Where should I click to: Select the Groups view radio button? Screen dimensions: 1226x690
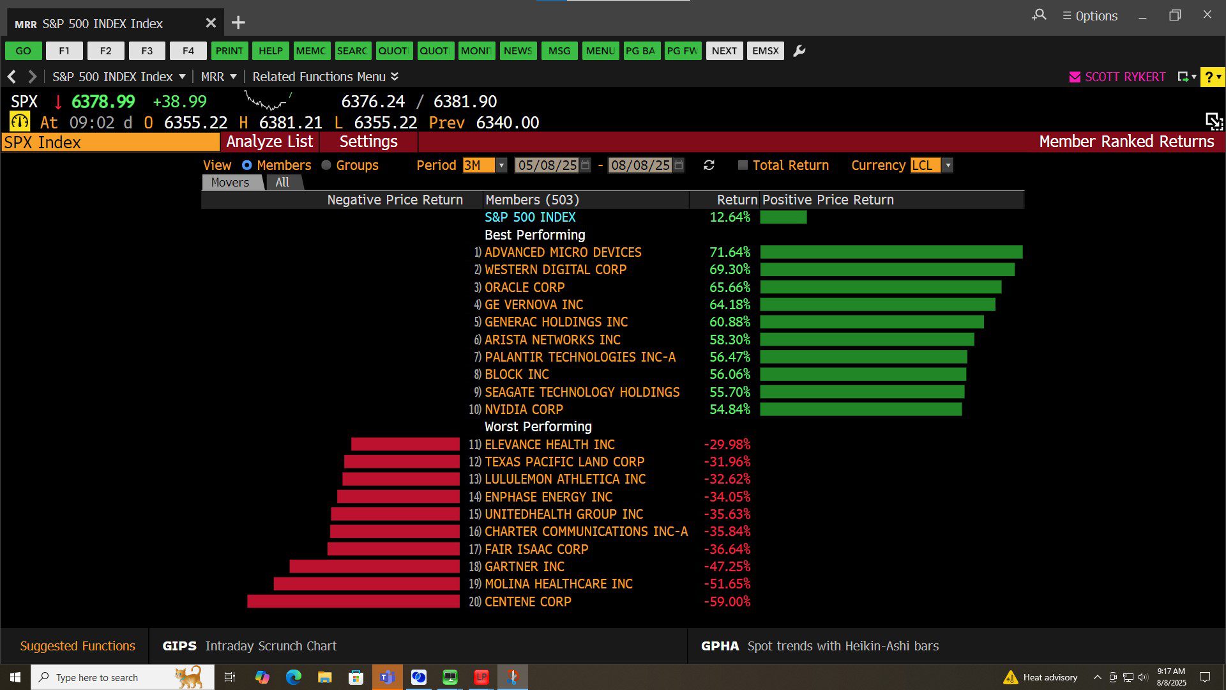(326, 165)
